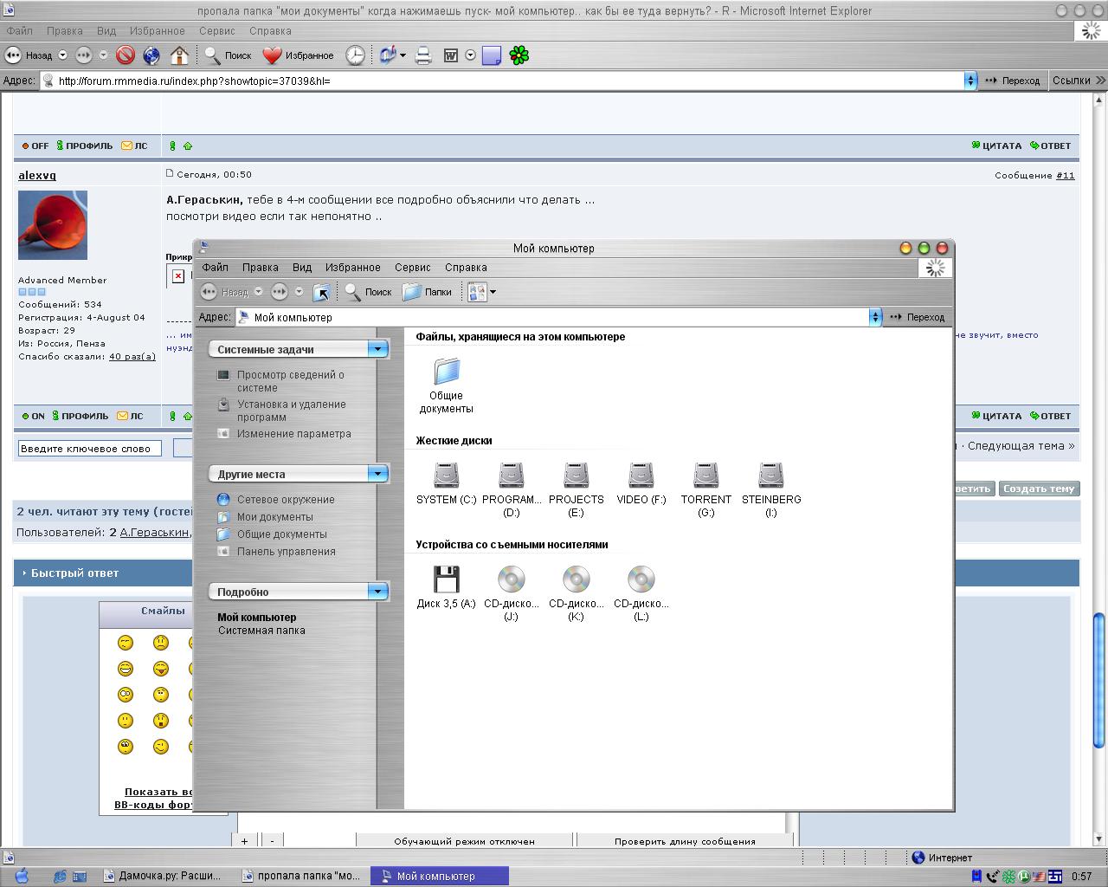
Task: Expand the explorer address bar dropdown
Action: [875, 317]
